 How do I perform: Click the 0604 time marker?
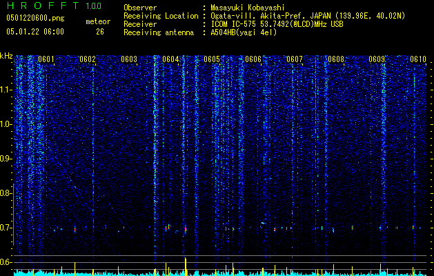tap(170, 59)
